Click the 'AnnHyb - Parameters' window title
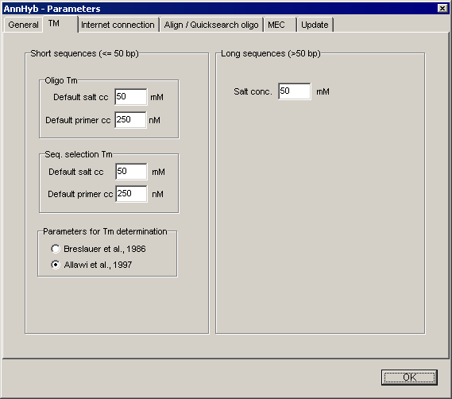The width and height of the screenshot is (452, 399). coord(52,9)
